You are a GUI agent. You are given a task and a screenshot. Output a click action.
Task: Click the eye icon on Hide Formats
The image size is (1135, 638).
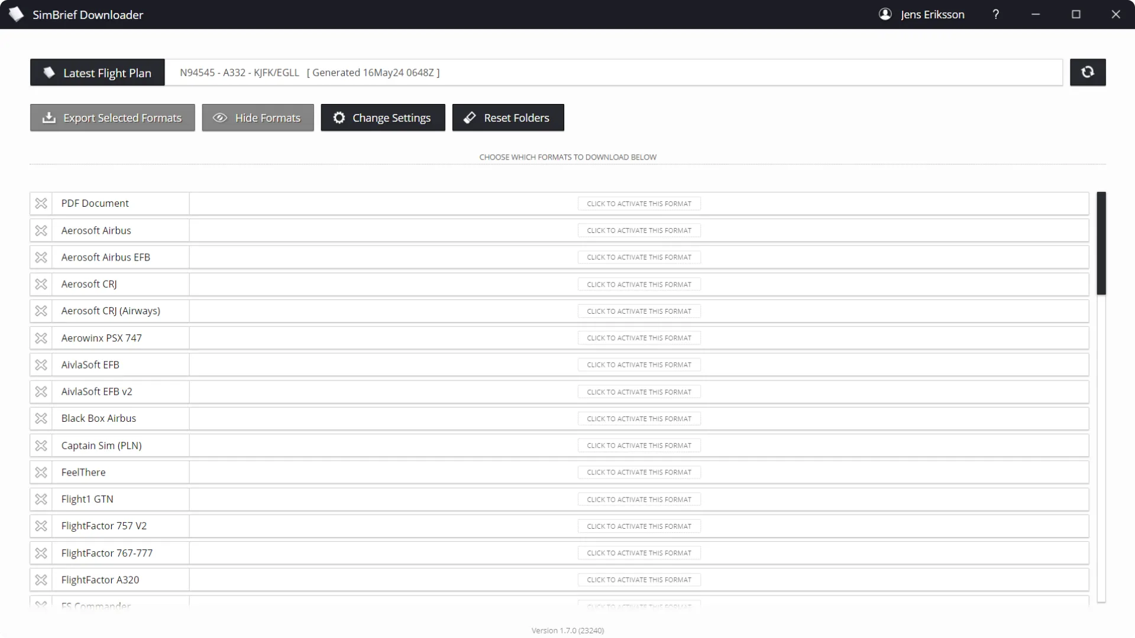tap(219, 118)
